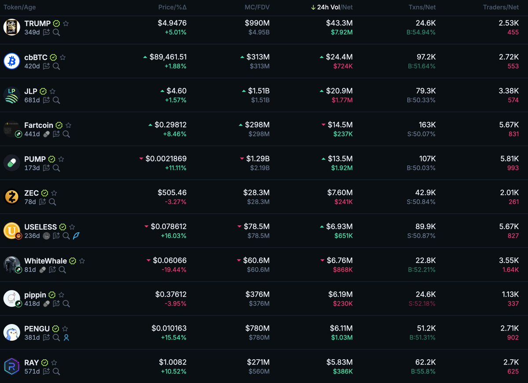Click the blue feather icon on USELESS
528x383 pixels.
76,236
